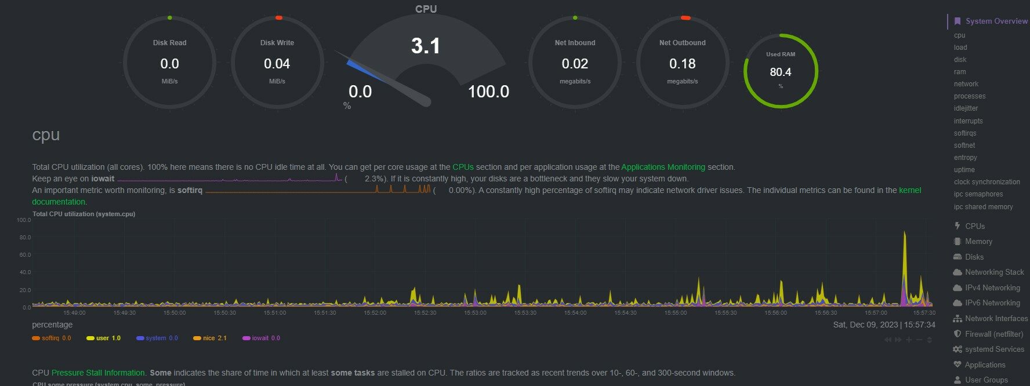Click the User Groups person icon
Screen dimensions: 1030x386
958,380
